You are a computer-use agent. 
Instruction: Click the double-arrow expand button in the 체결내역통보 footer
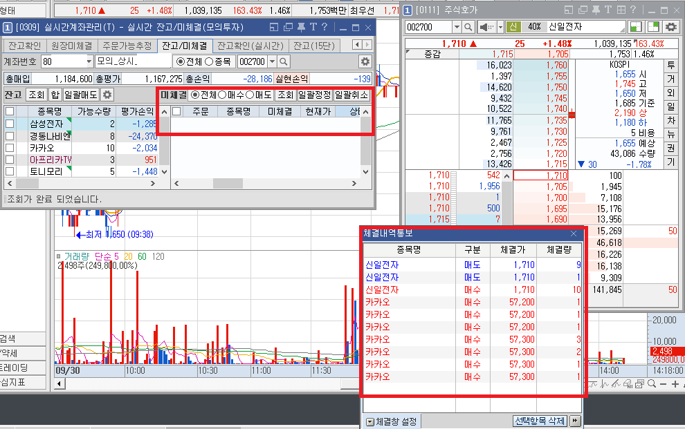(575, 421)
